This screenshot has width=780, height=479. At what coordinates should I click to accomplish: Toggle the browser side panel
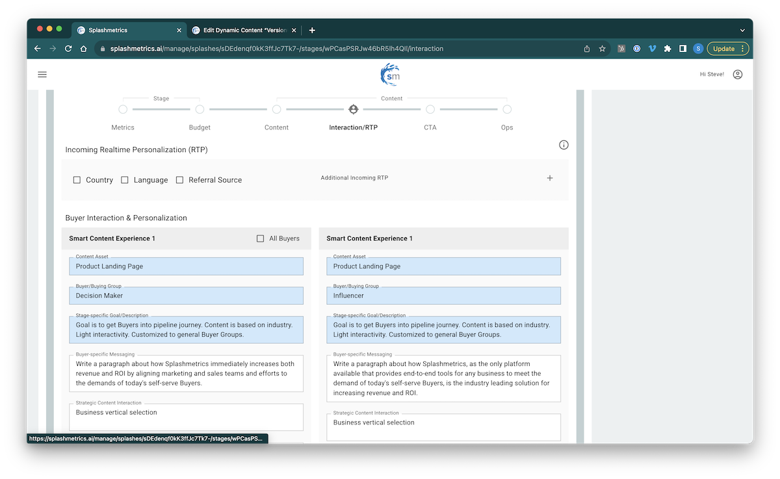(x=682, y=49)
